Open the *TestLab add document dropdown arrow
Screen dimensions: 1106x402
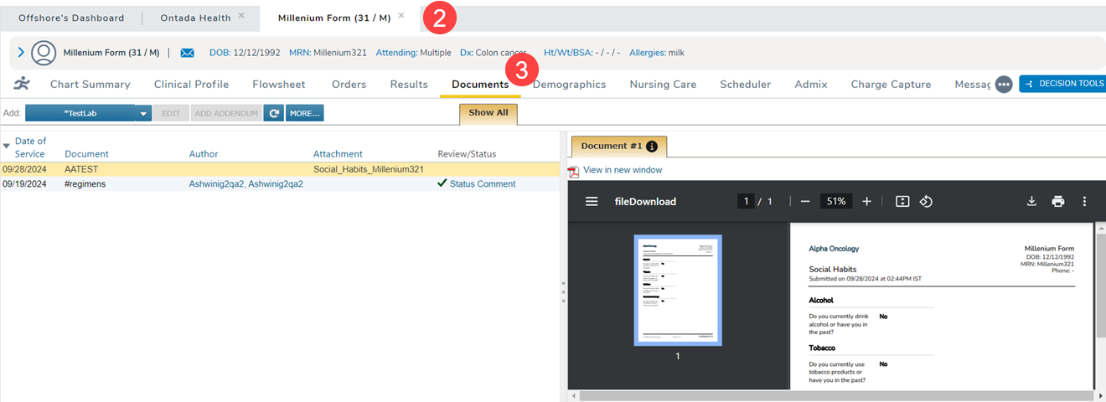143,113
